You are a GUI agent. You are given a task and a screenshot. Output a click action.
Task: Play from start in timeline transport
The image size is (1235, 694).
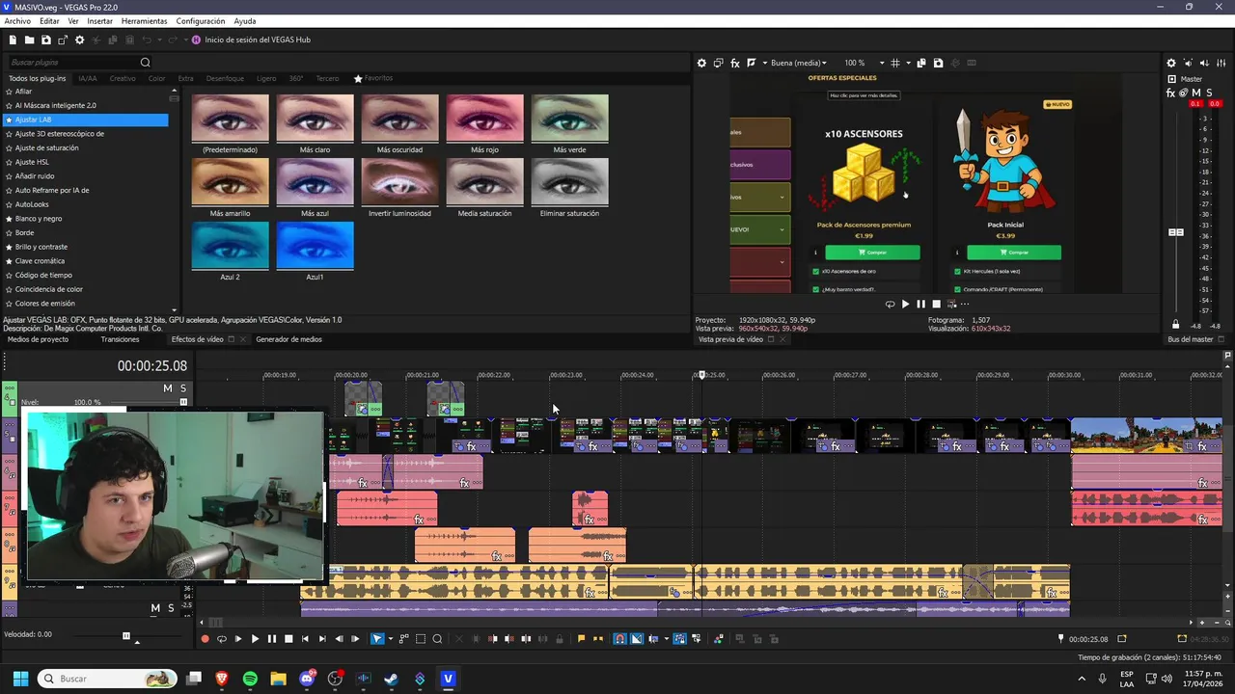(238, 639)
